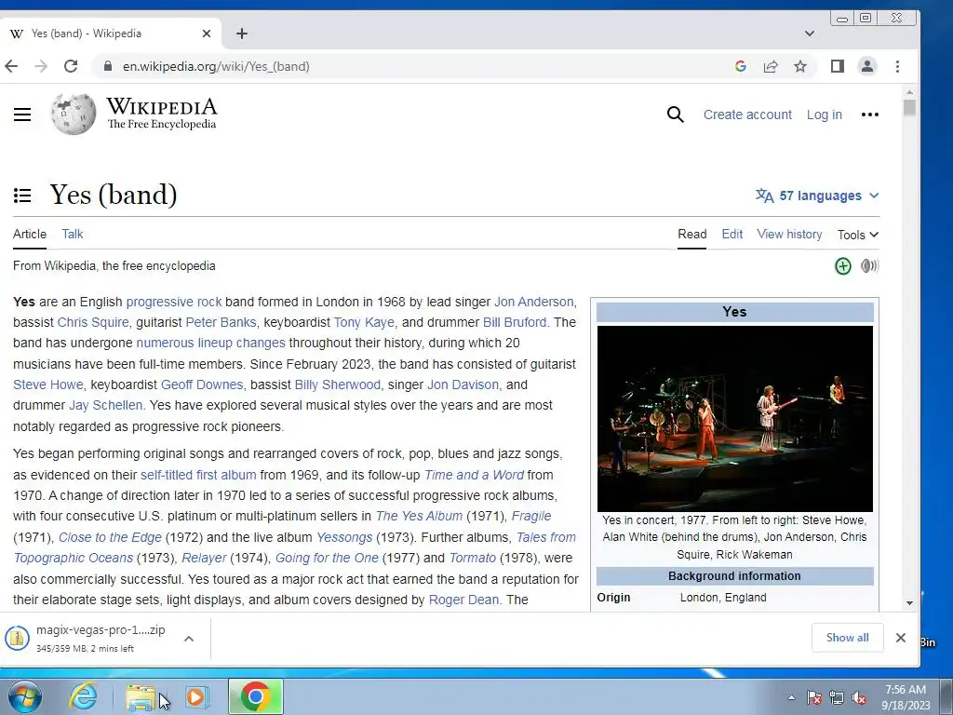
Task: Click the Action Center flag tray icon
Action: click(x=813, y=698)
